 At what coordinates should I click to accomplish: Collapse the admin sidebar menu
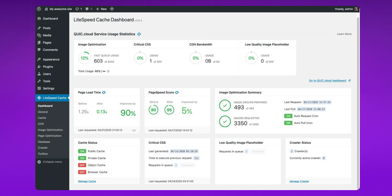coord(52,162)
